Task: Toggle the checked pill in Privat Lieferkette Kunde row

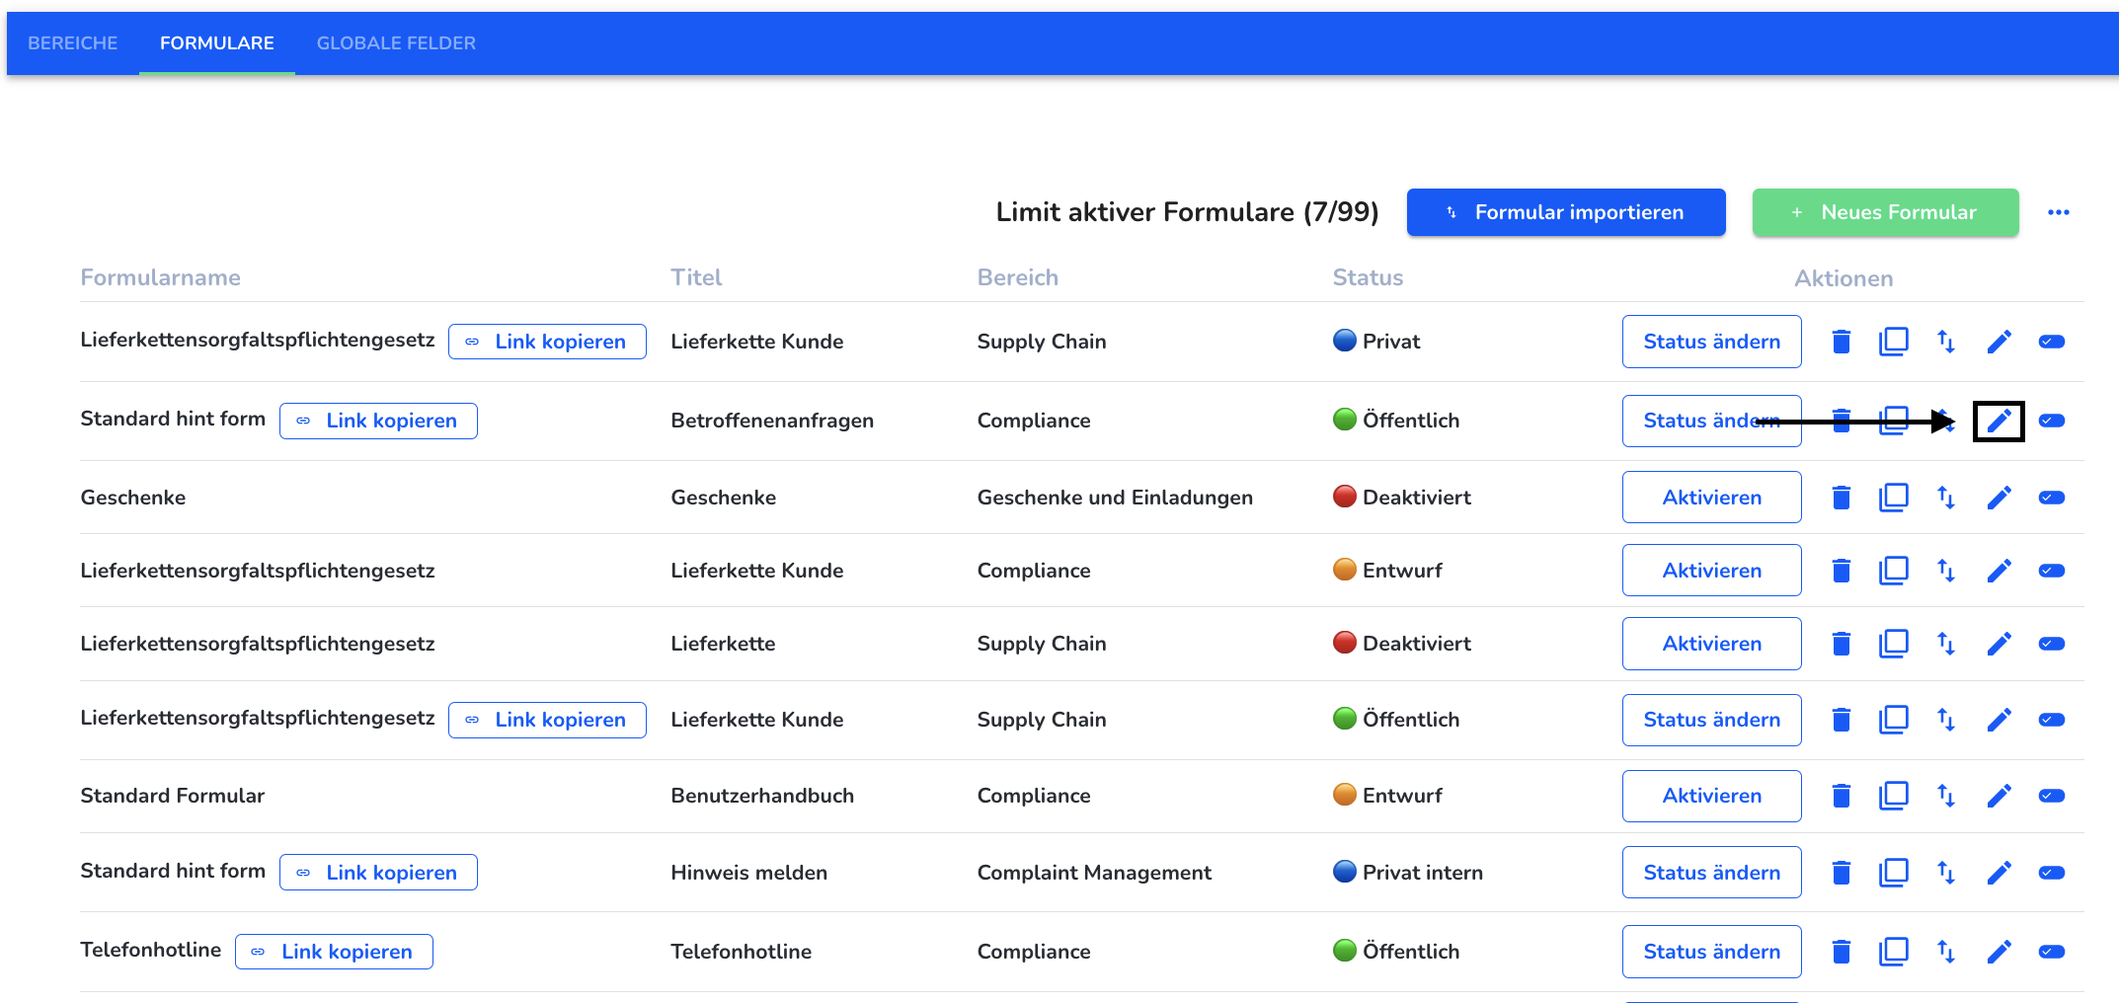Action: coord(2051,342)
